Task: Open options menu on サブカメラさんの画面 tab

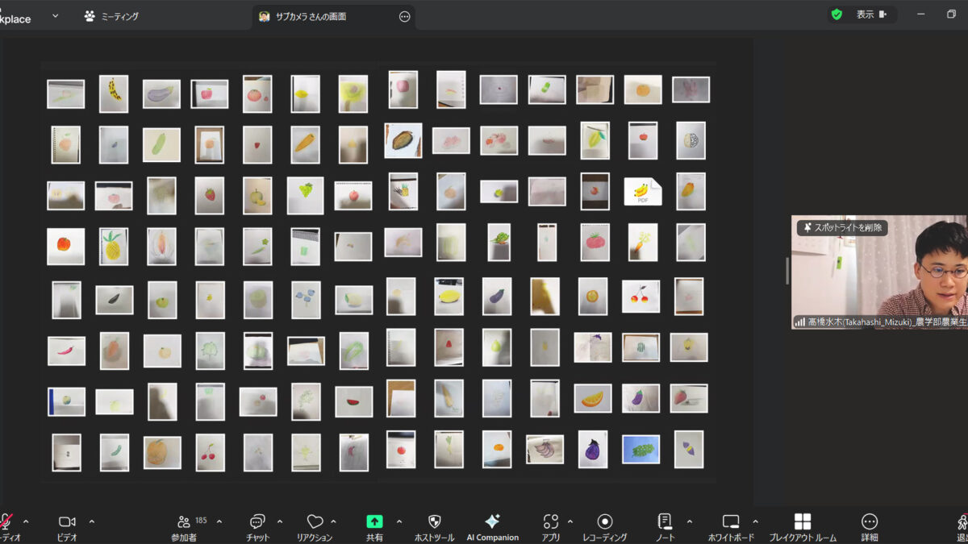Action: click(405, 17)
